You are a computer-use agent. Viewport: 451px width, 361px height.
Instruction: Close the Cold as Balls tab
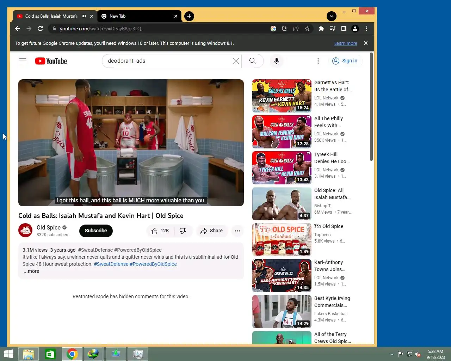(x=92, y=16)
